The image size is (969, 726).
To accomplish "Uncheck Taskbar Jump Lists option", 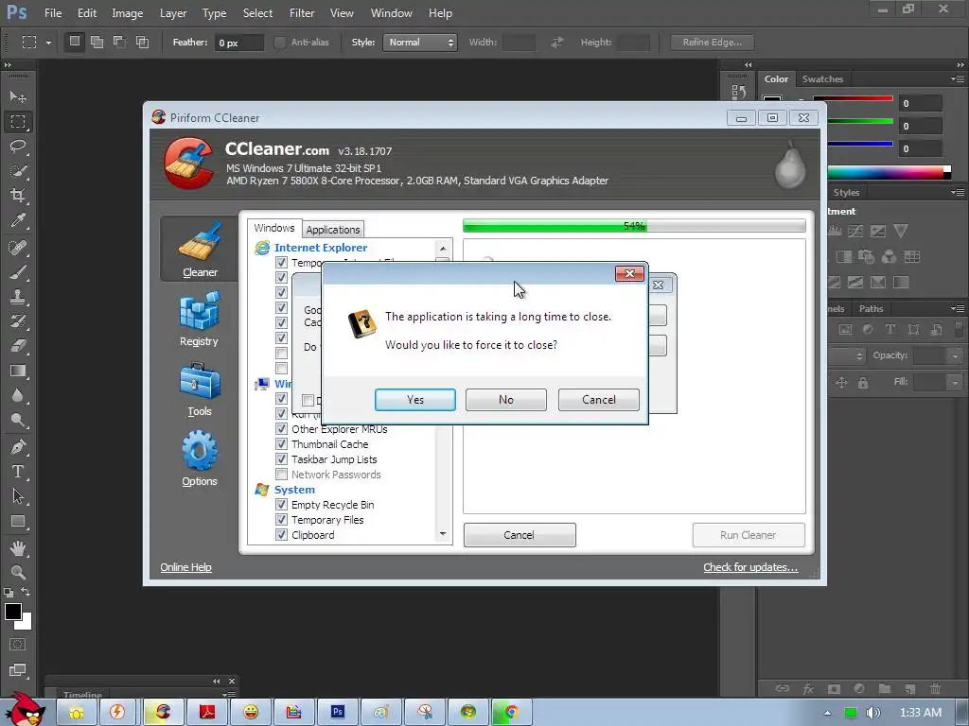I will point(281,459).
